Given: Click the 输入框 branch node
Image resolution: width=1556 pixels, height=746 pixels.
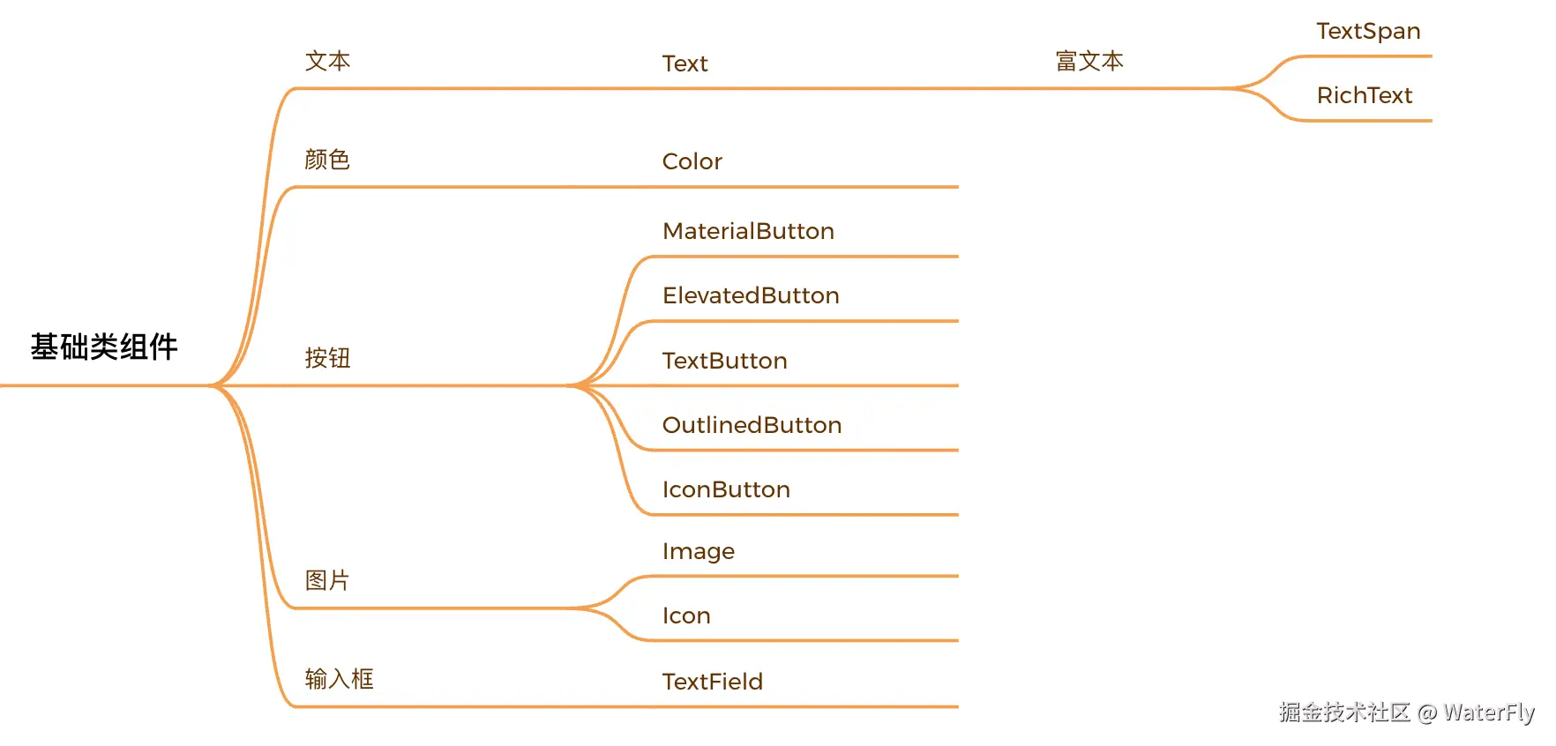Looking at the screenshot, I should [x=339, y=679].
